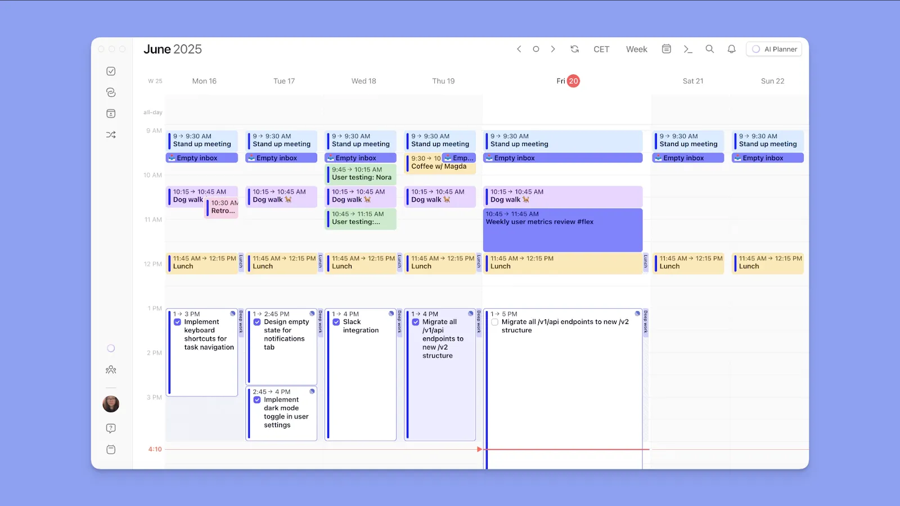Open the Week view dropdown
The width and height of the screenshot is (900, 506).
pos(636,49)
